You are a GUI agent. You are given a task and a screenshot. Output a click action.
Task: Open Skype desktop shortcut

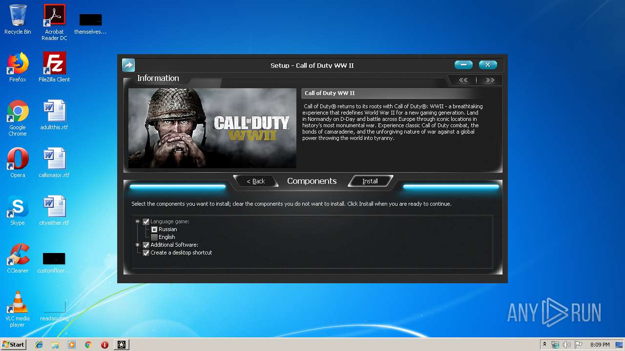tap(18, 211)
